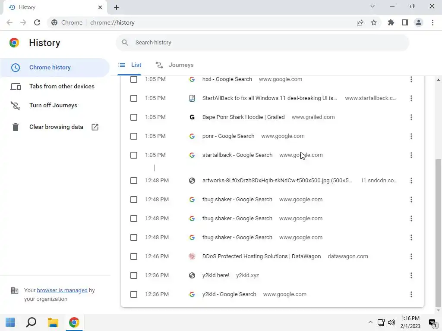Open actions menu for DataWagon entry
Screen dimensions: 442x331
pos(411,256)
